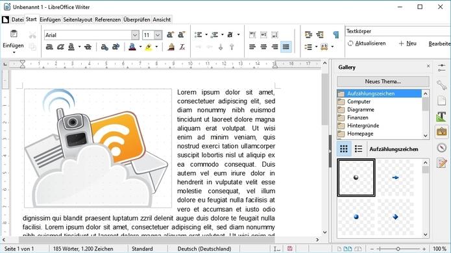The image size is (451, 253).
Task: Apply bold formatting icon
Action: click(x=49, y=47)
